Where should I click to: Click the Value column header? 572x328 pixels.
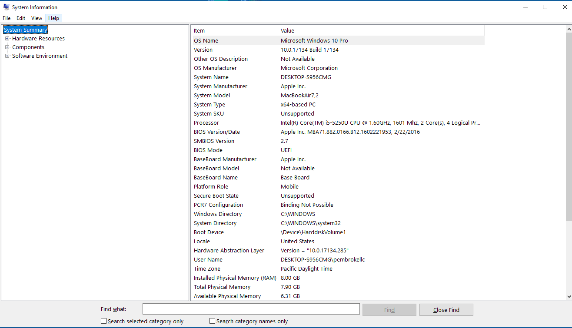pos(381,30)
